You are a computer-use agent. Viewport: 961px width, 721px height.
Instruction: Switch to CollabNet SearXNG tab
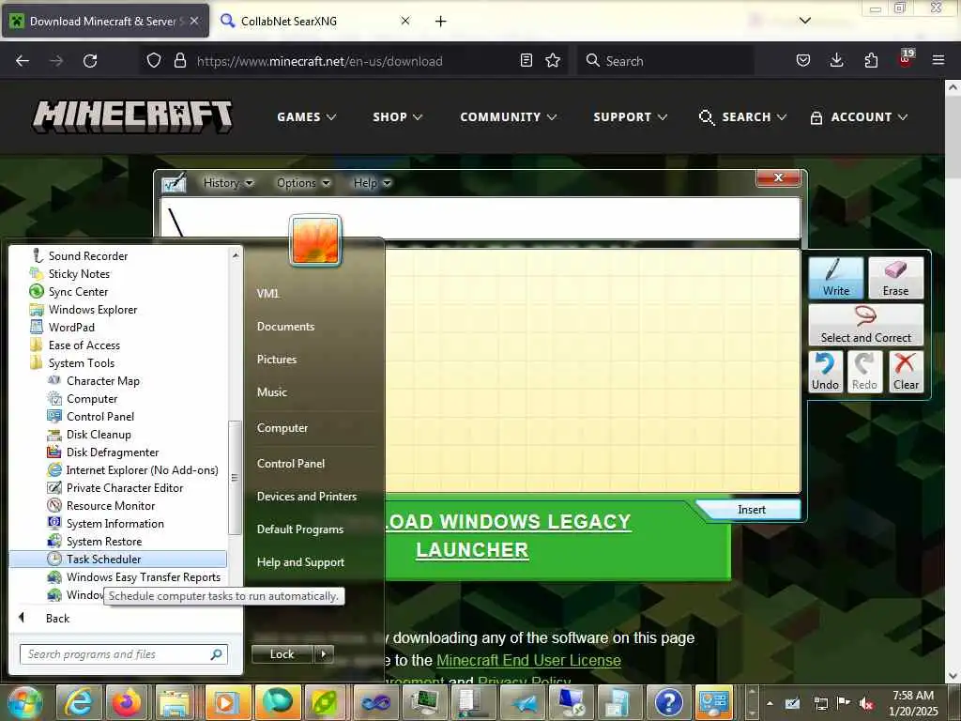tap(315, 21)
